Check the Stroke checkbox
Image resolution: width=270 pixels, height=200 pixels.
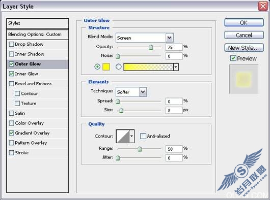(11, 153)
